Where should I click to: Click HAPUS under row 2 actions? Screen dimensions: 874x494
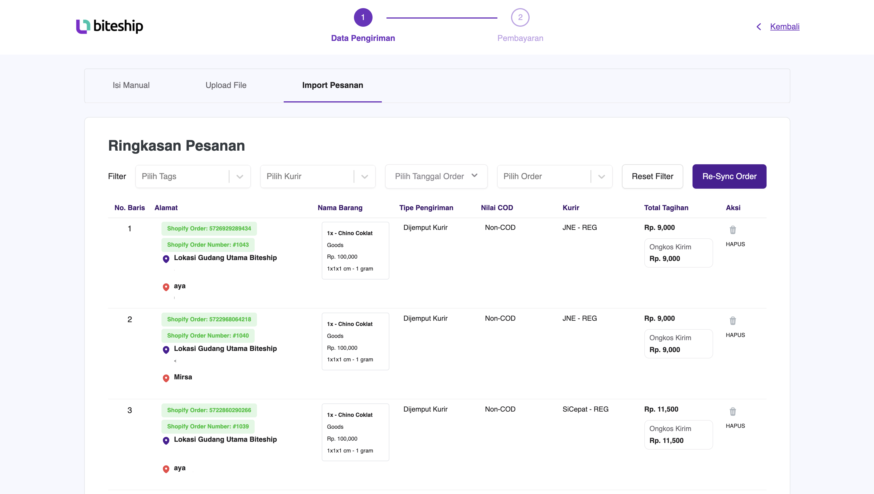735,335
